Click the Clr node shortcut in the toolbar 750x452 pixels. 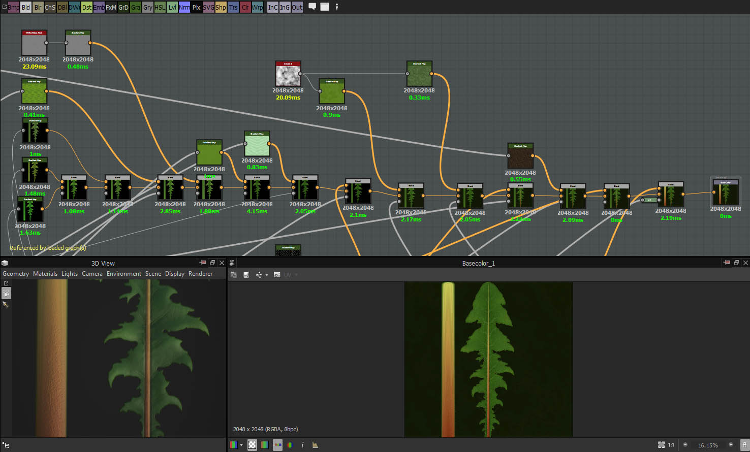[245, 7]
